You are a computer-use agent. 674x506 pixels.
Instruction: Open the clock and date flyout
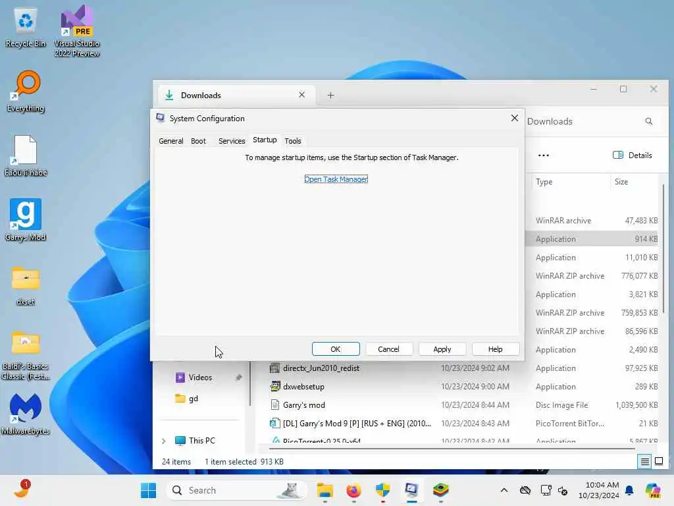598,490
